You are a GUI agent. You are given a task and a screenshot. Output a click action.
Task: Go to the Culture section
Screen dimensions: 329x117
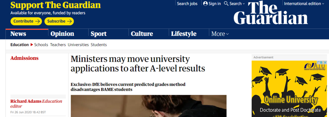click(x=142, y=34)
